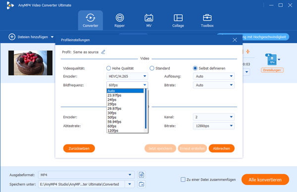Click the profile settings icon beside Ausgabeformat

coord(141,175)
